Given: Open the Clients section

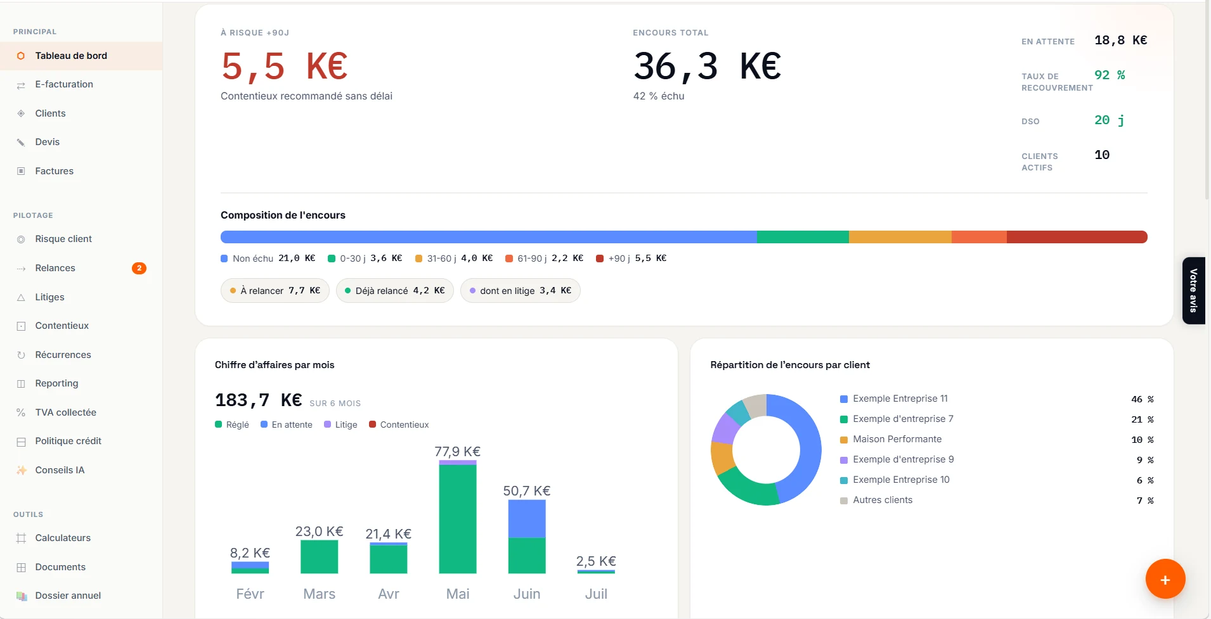Looking at the screenshot, I should 81,113.
